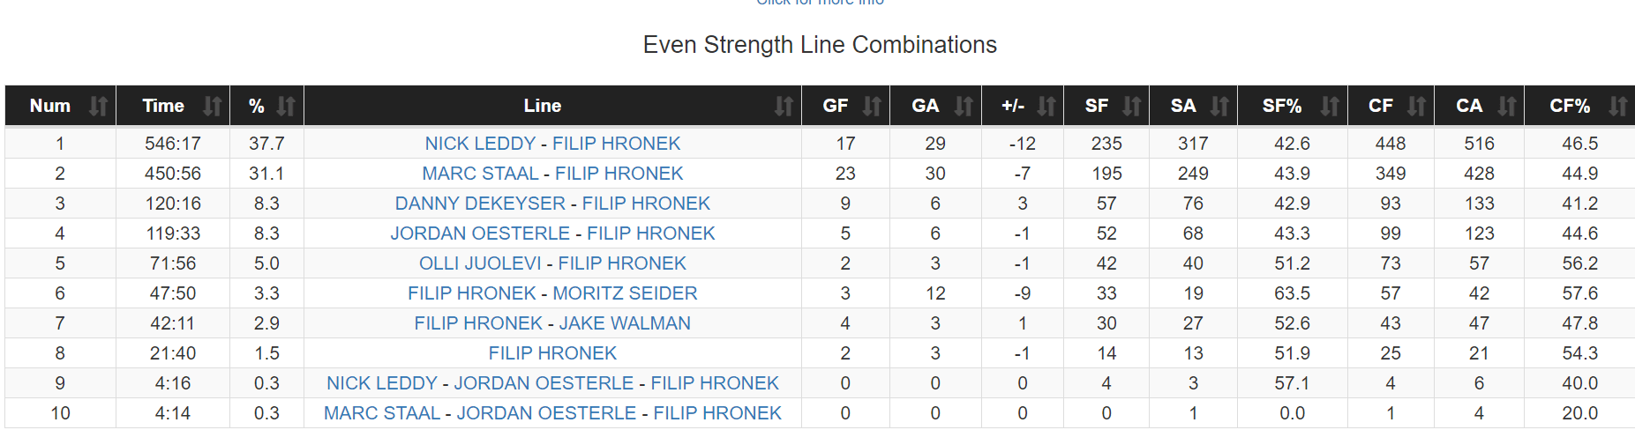Sort by SF% column arrows

click(1330, 107)
